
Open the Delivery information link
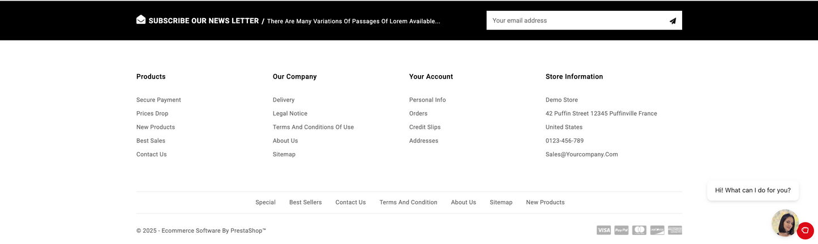point(284,100)
